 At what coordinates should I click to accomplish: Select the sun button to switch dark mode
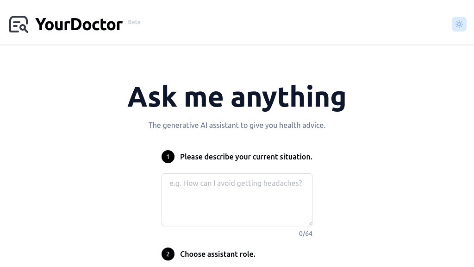459,24
